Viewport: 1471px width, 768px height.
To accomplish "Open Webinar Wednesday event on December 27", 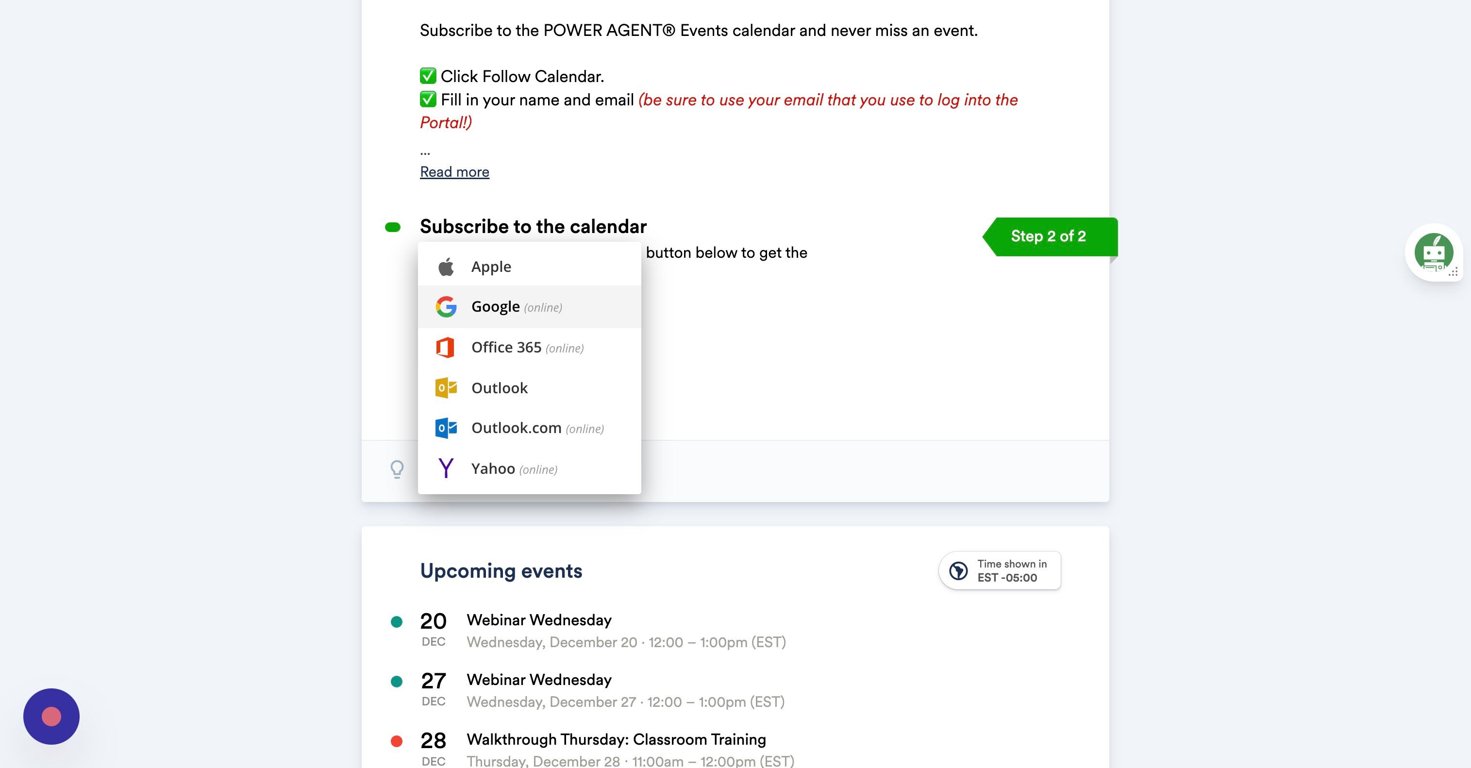I will [x=538, y=680].
